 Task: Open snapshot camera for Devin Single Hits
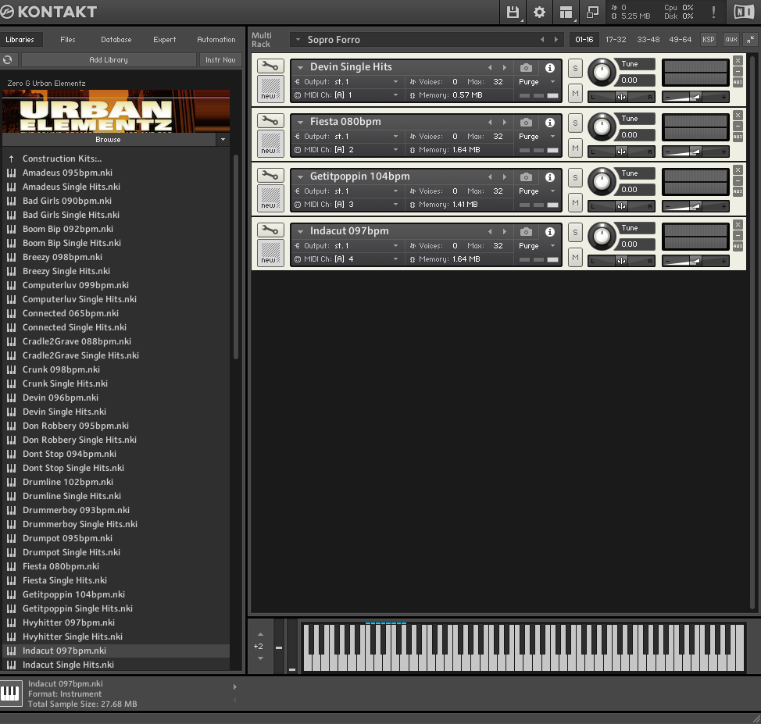(526, 67)
